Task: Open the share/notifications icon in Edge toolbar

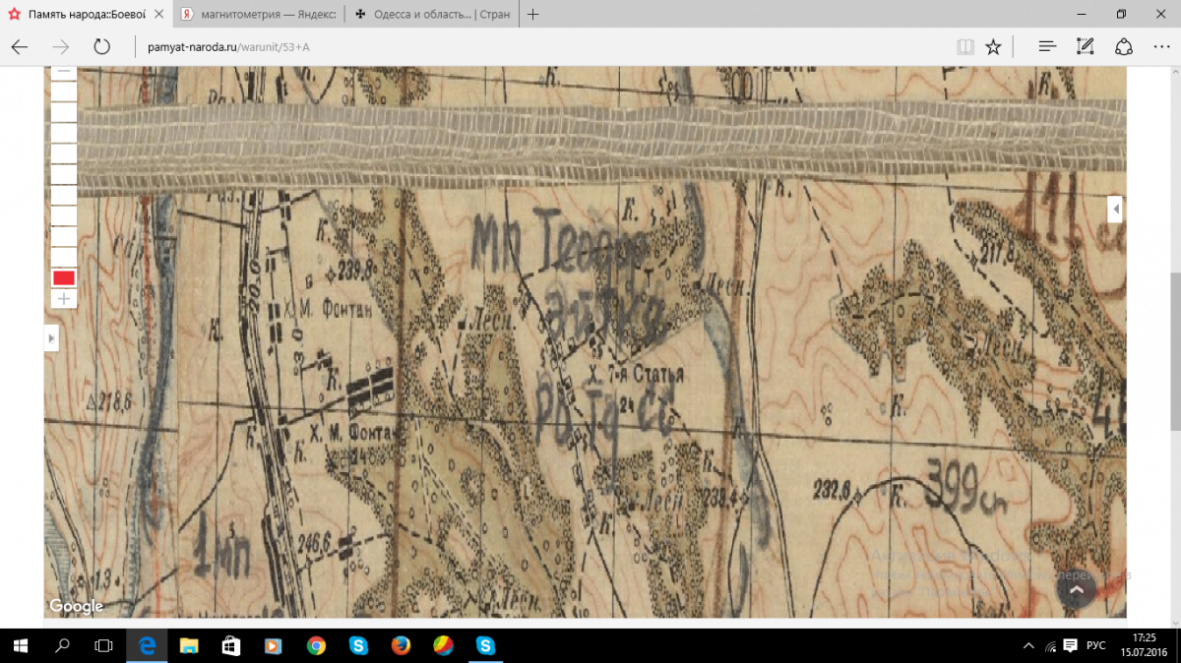Action: (x=1124, y=46)
